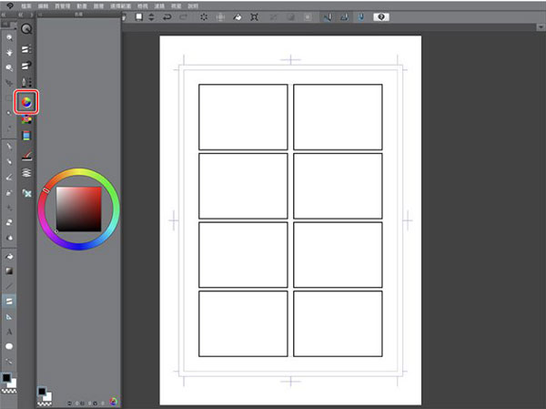
Task: Click the Undo arrow in command bar
Action: [164, 16]
